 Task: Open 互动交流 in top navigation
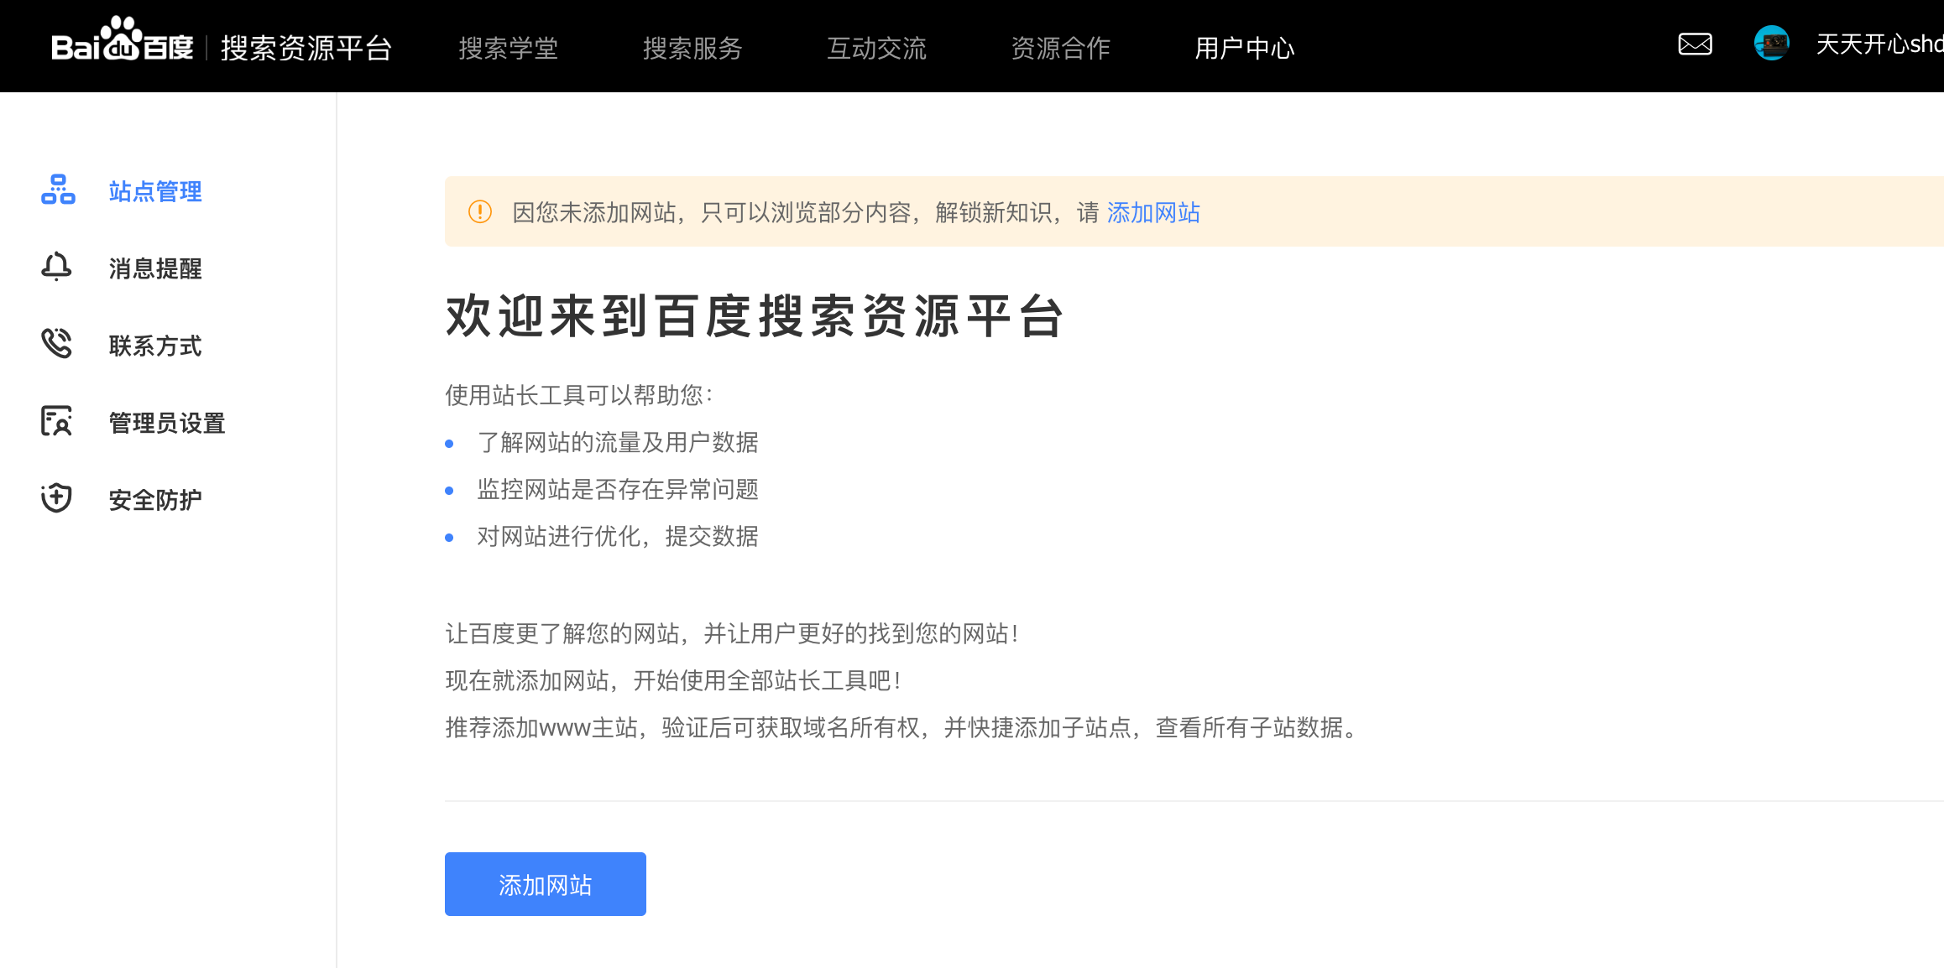(876, 48)
